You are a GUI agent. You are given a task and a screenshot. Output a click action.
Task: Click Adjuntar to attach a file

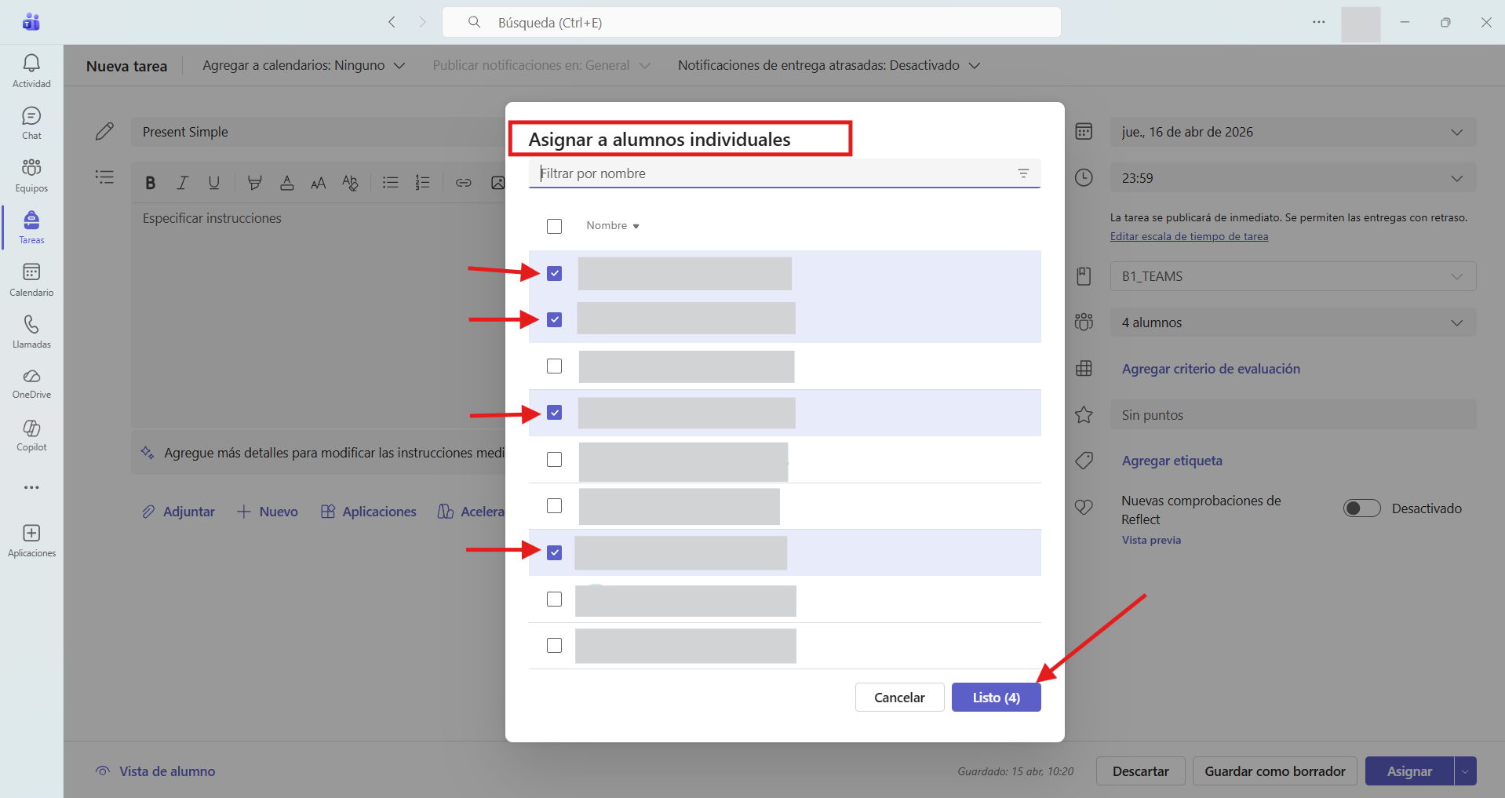(178, 512)
